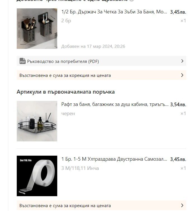Viewport: 191px width, 211px height.
Task: Open the toothbrush holder product thumbnail
Action: 37,29
